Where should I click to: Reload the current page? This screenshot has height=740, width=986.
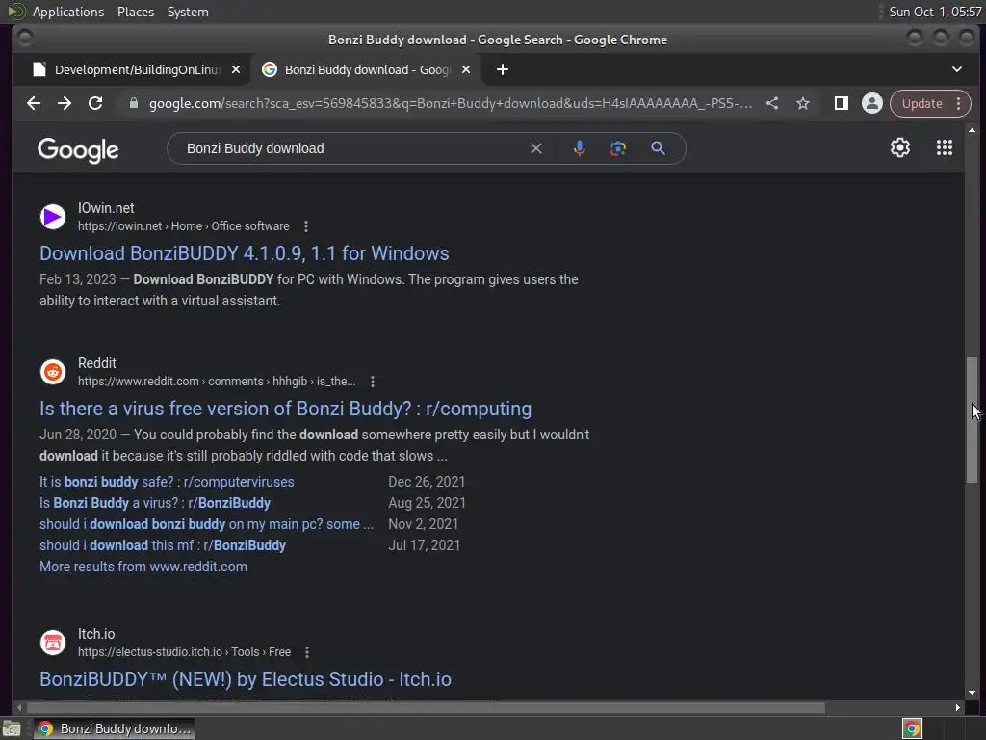95,103
